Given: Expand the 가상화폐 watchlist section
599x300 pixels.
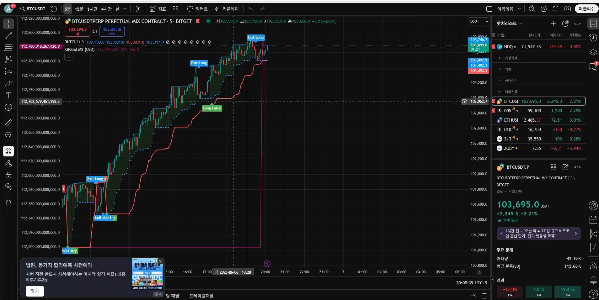Looking at the screenshot, I should (500, 58).
